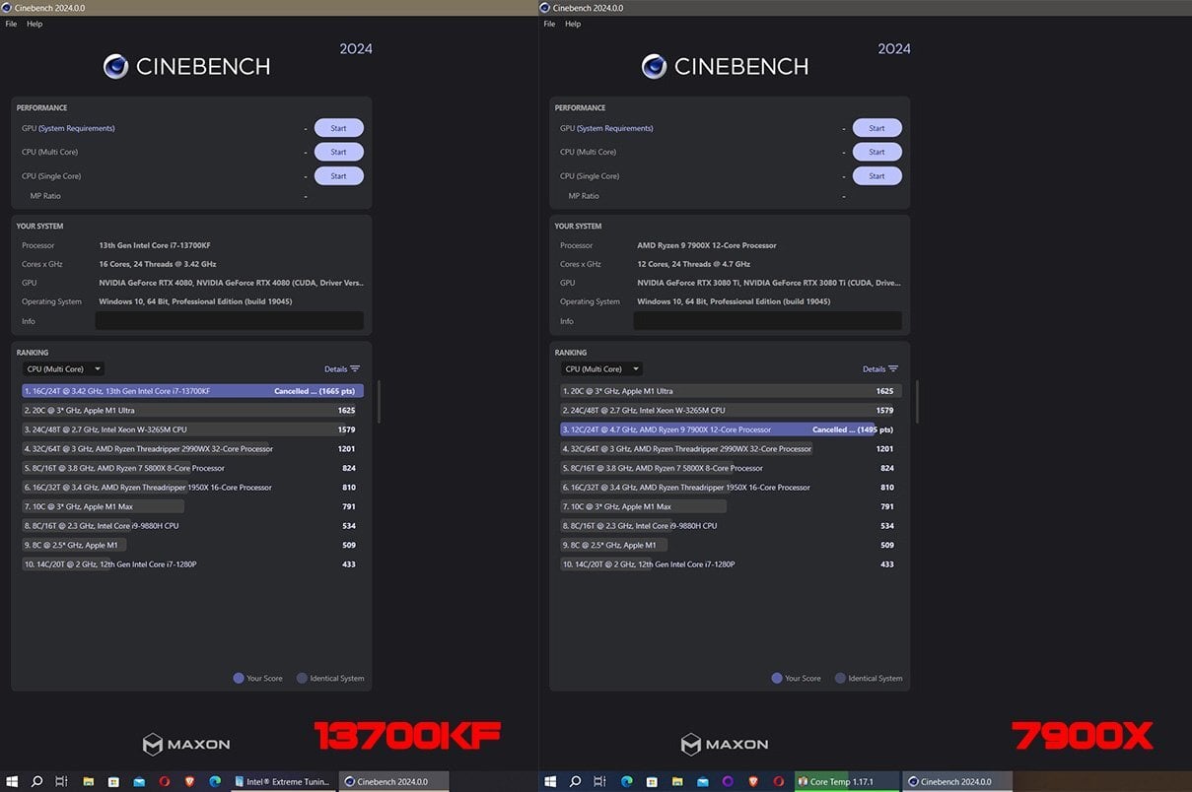This screenshot has width=1192, height=792.
Task: Select Threadripper 2990WX row in right ranking
Action: click(x=731, y=449)
